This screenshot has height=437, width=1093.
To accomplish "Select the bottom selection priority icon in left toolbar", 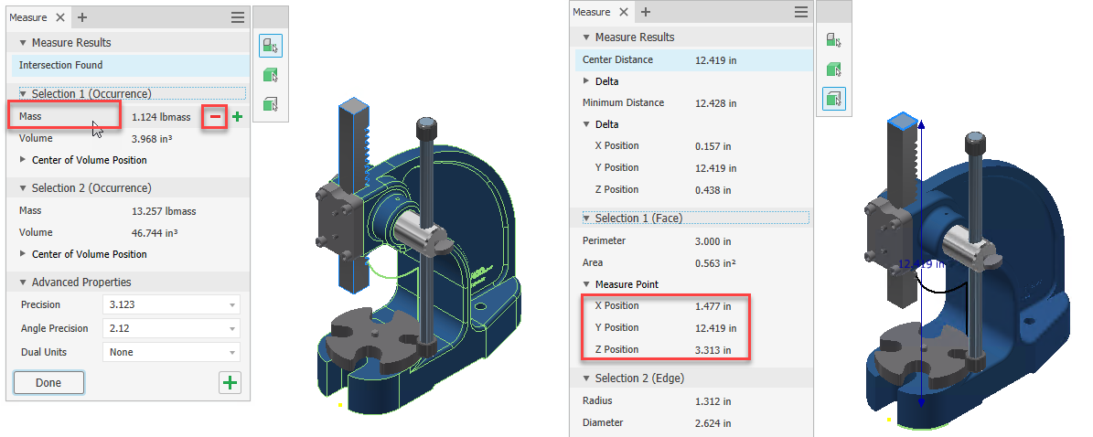I will point(271,104).
